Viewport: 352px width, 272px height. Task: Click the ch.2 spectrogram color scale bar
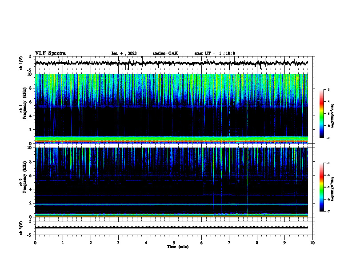click(x=322, y=187)
